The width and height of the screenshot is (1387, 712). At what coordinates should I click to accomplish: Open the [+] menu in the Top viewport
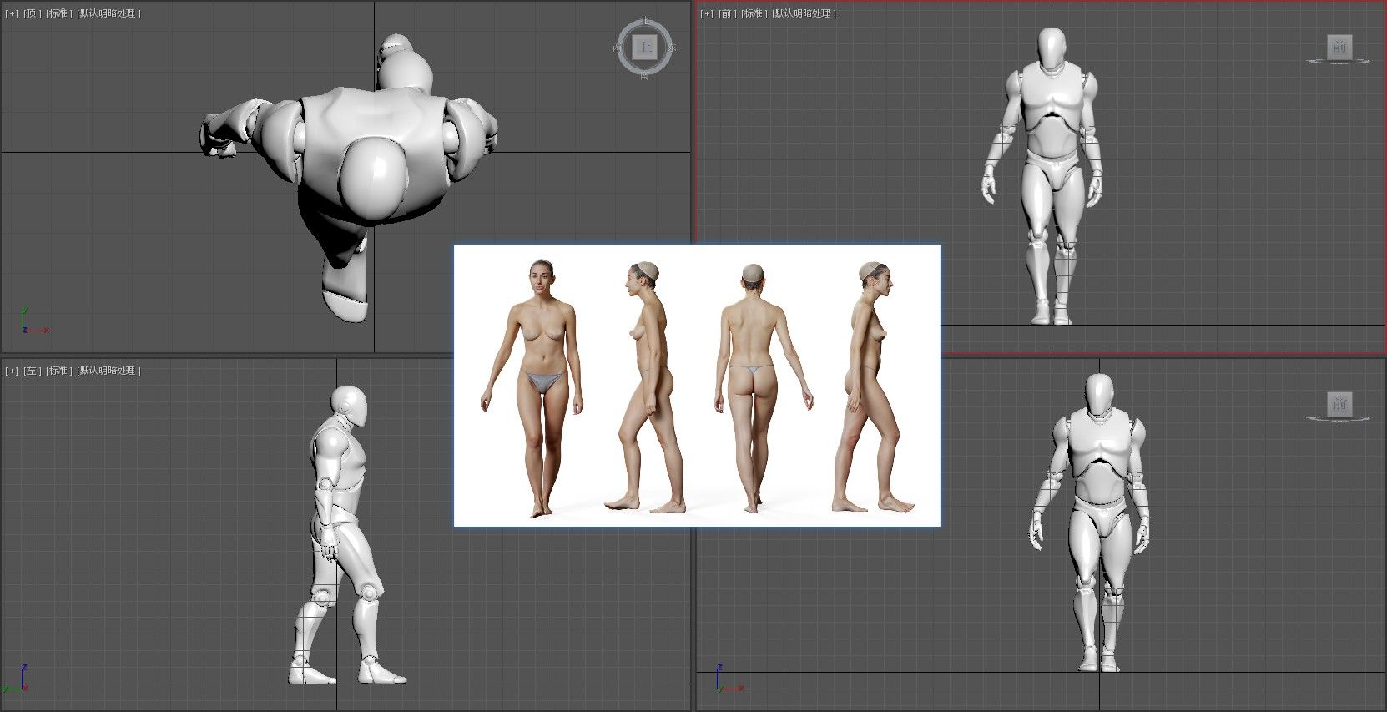[x=12, y=14]
